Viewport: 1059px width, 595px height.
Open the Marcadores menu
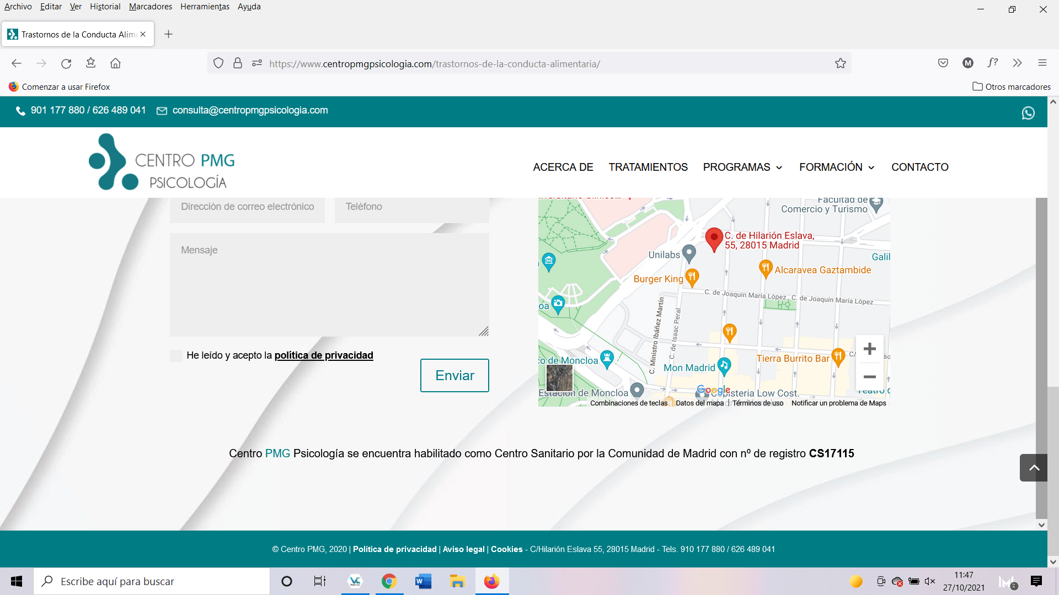point(150,7)
